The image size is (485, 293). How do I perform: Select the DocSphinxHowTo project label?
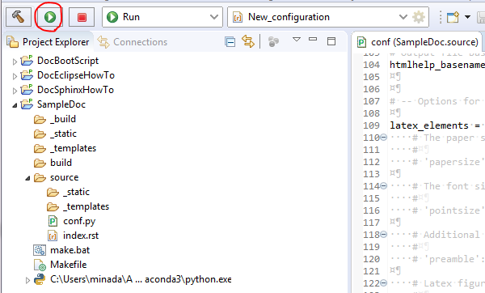point(75,90)
